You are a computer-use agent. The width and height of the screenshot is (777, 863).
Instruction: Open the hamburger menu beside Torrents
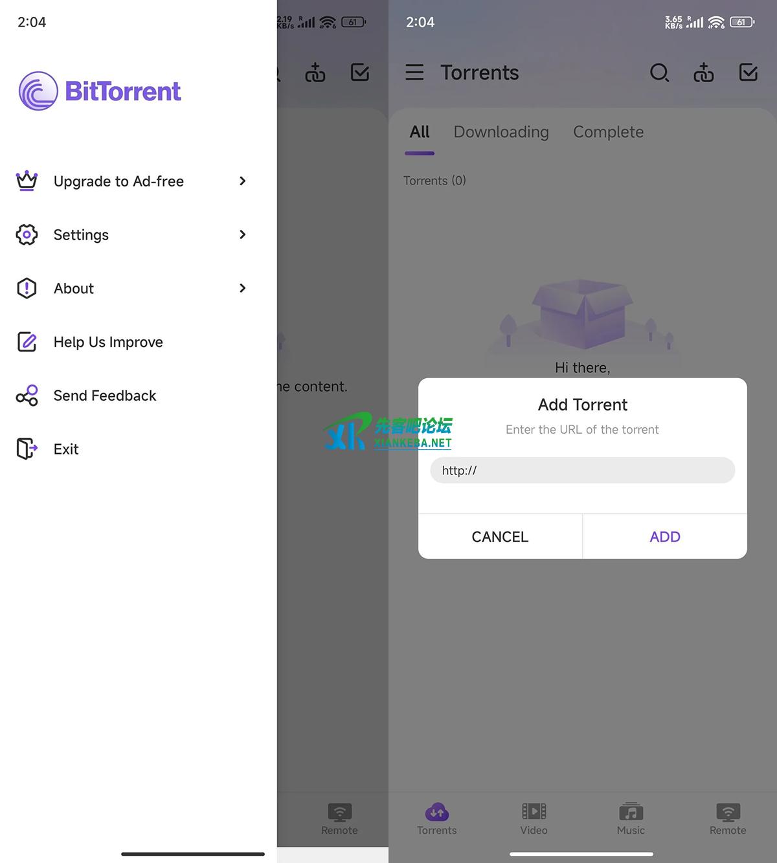pos(414,73)
